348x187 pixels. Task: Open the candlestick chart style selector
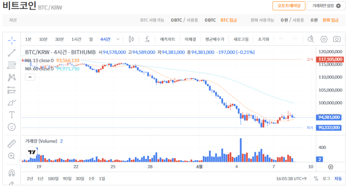click(131, 39)
